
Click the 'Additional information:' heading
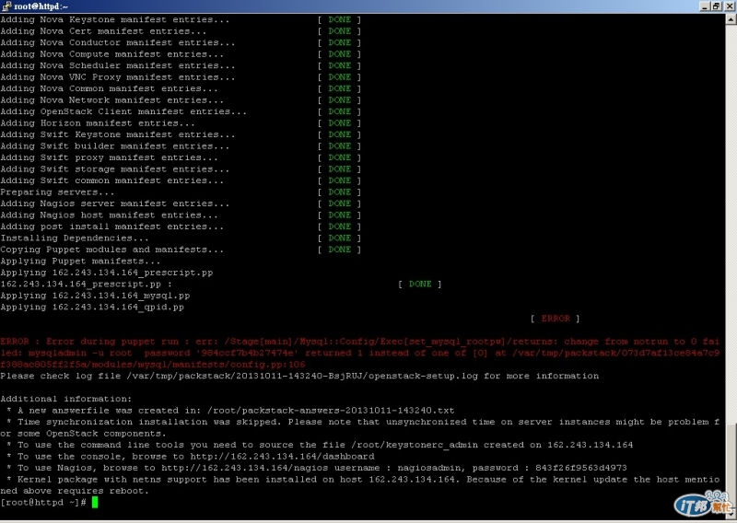click(x=65, y=399)
